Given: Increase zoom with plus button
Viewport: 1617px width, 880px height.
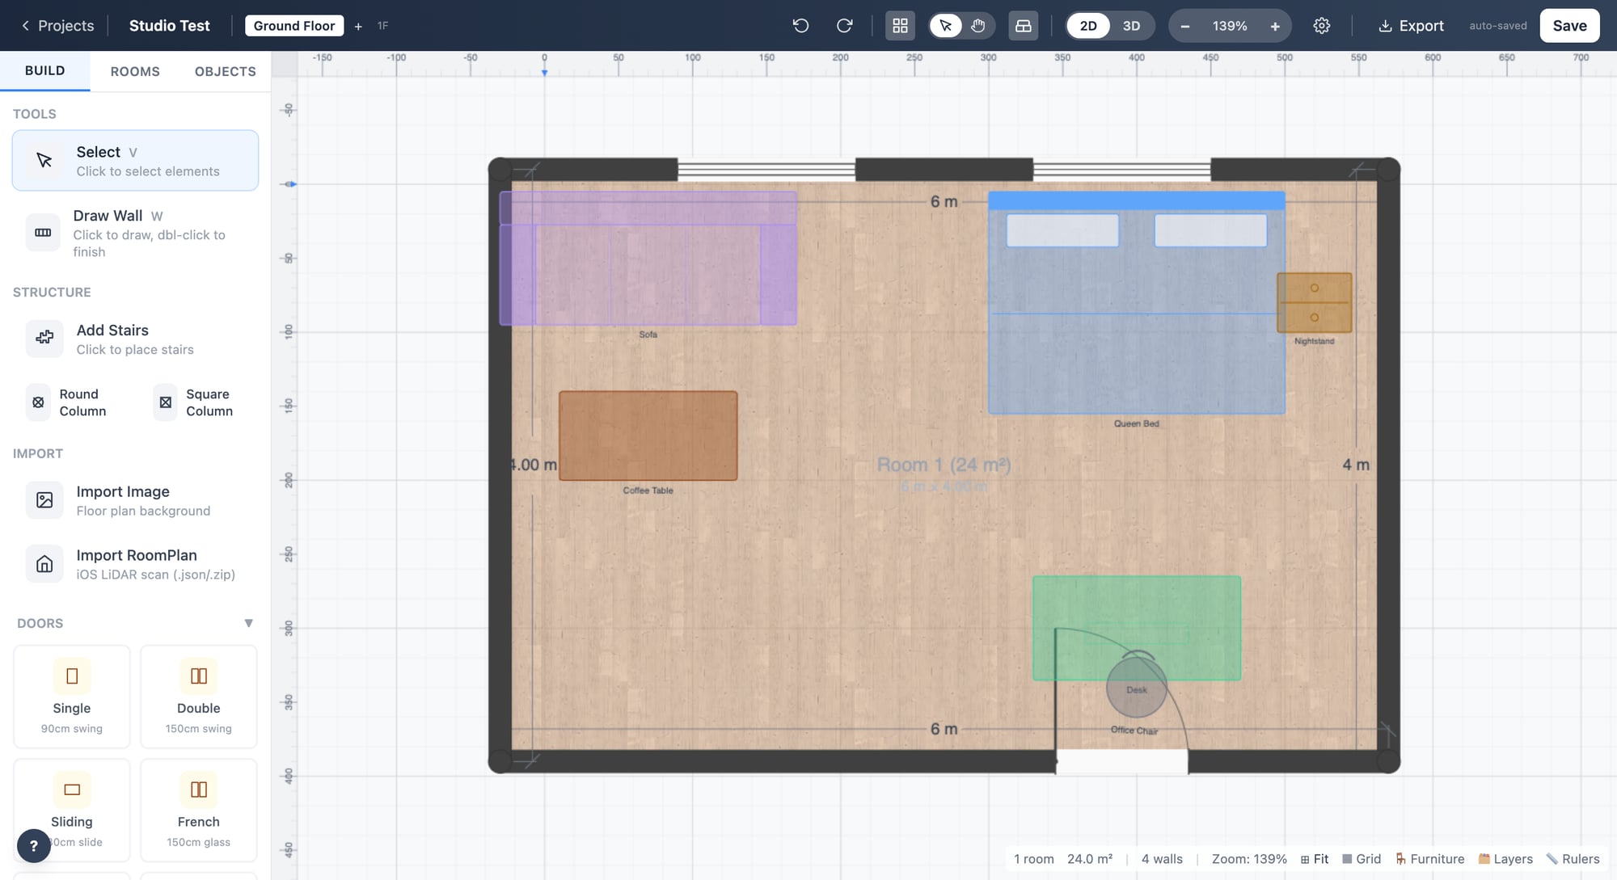Looking at the screenshot, I should (1275, 26).
